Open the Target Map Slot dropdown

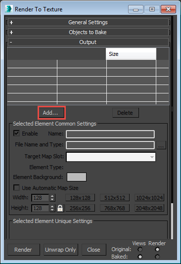point(111,157)
